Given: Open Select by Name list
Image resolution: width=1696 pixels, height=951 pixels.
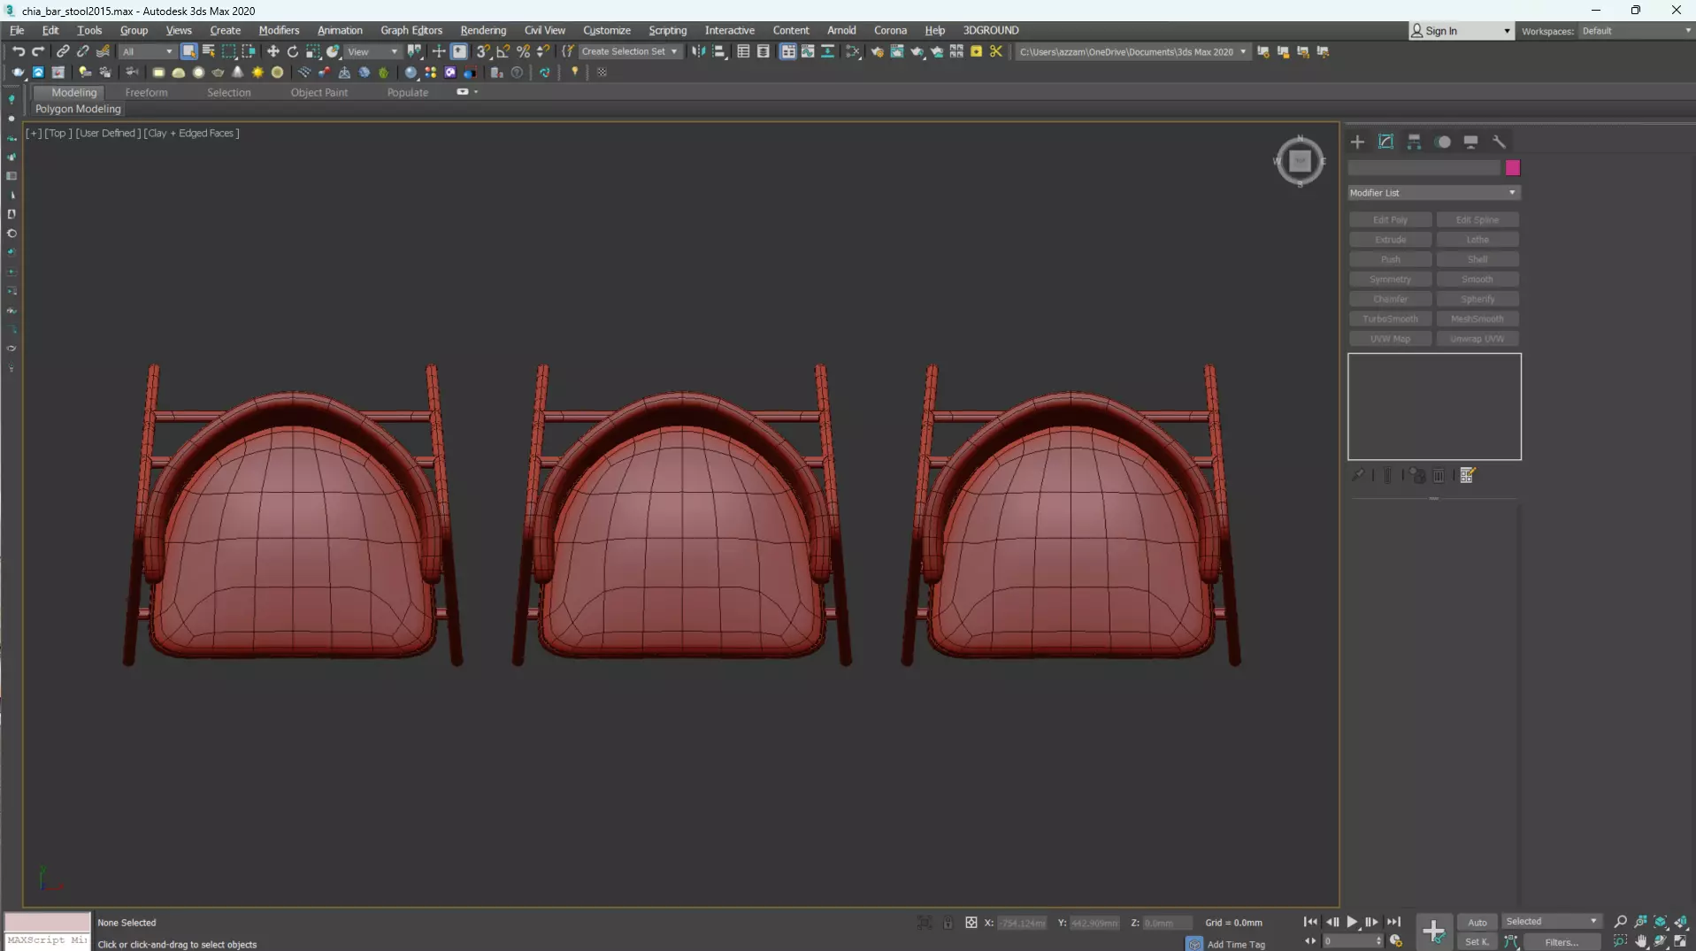Looking at the screenshot, I should pos(209,51).
